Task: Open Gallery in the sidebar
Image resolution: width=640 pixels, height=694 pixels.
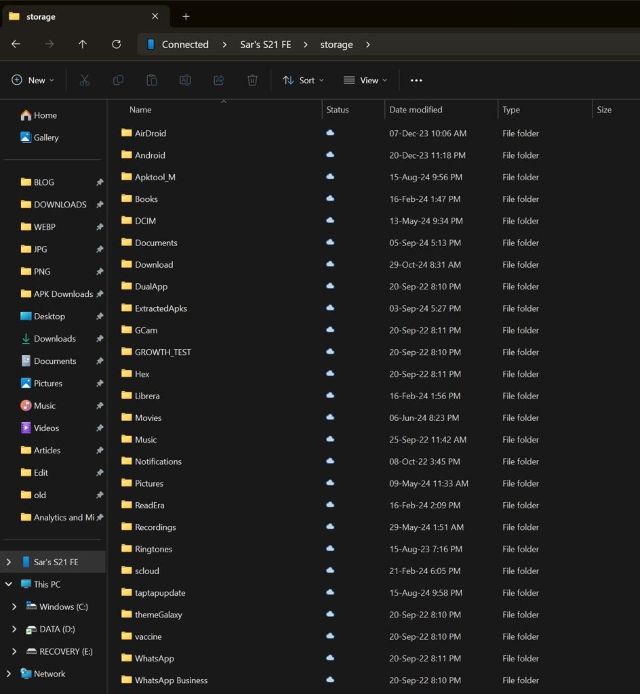Action: pyautogui.click(x=40, y=137)
